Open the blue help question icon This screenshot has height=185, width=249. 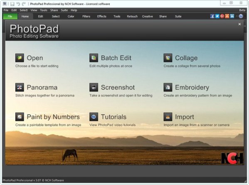(x=241, y=16)
